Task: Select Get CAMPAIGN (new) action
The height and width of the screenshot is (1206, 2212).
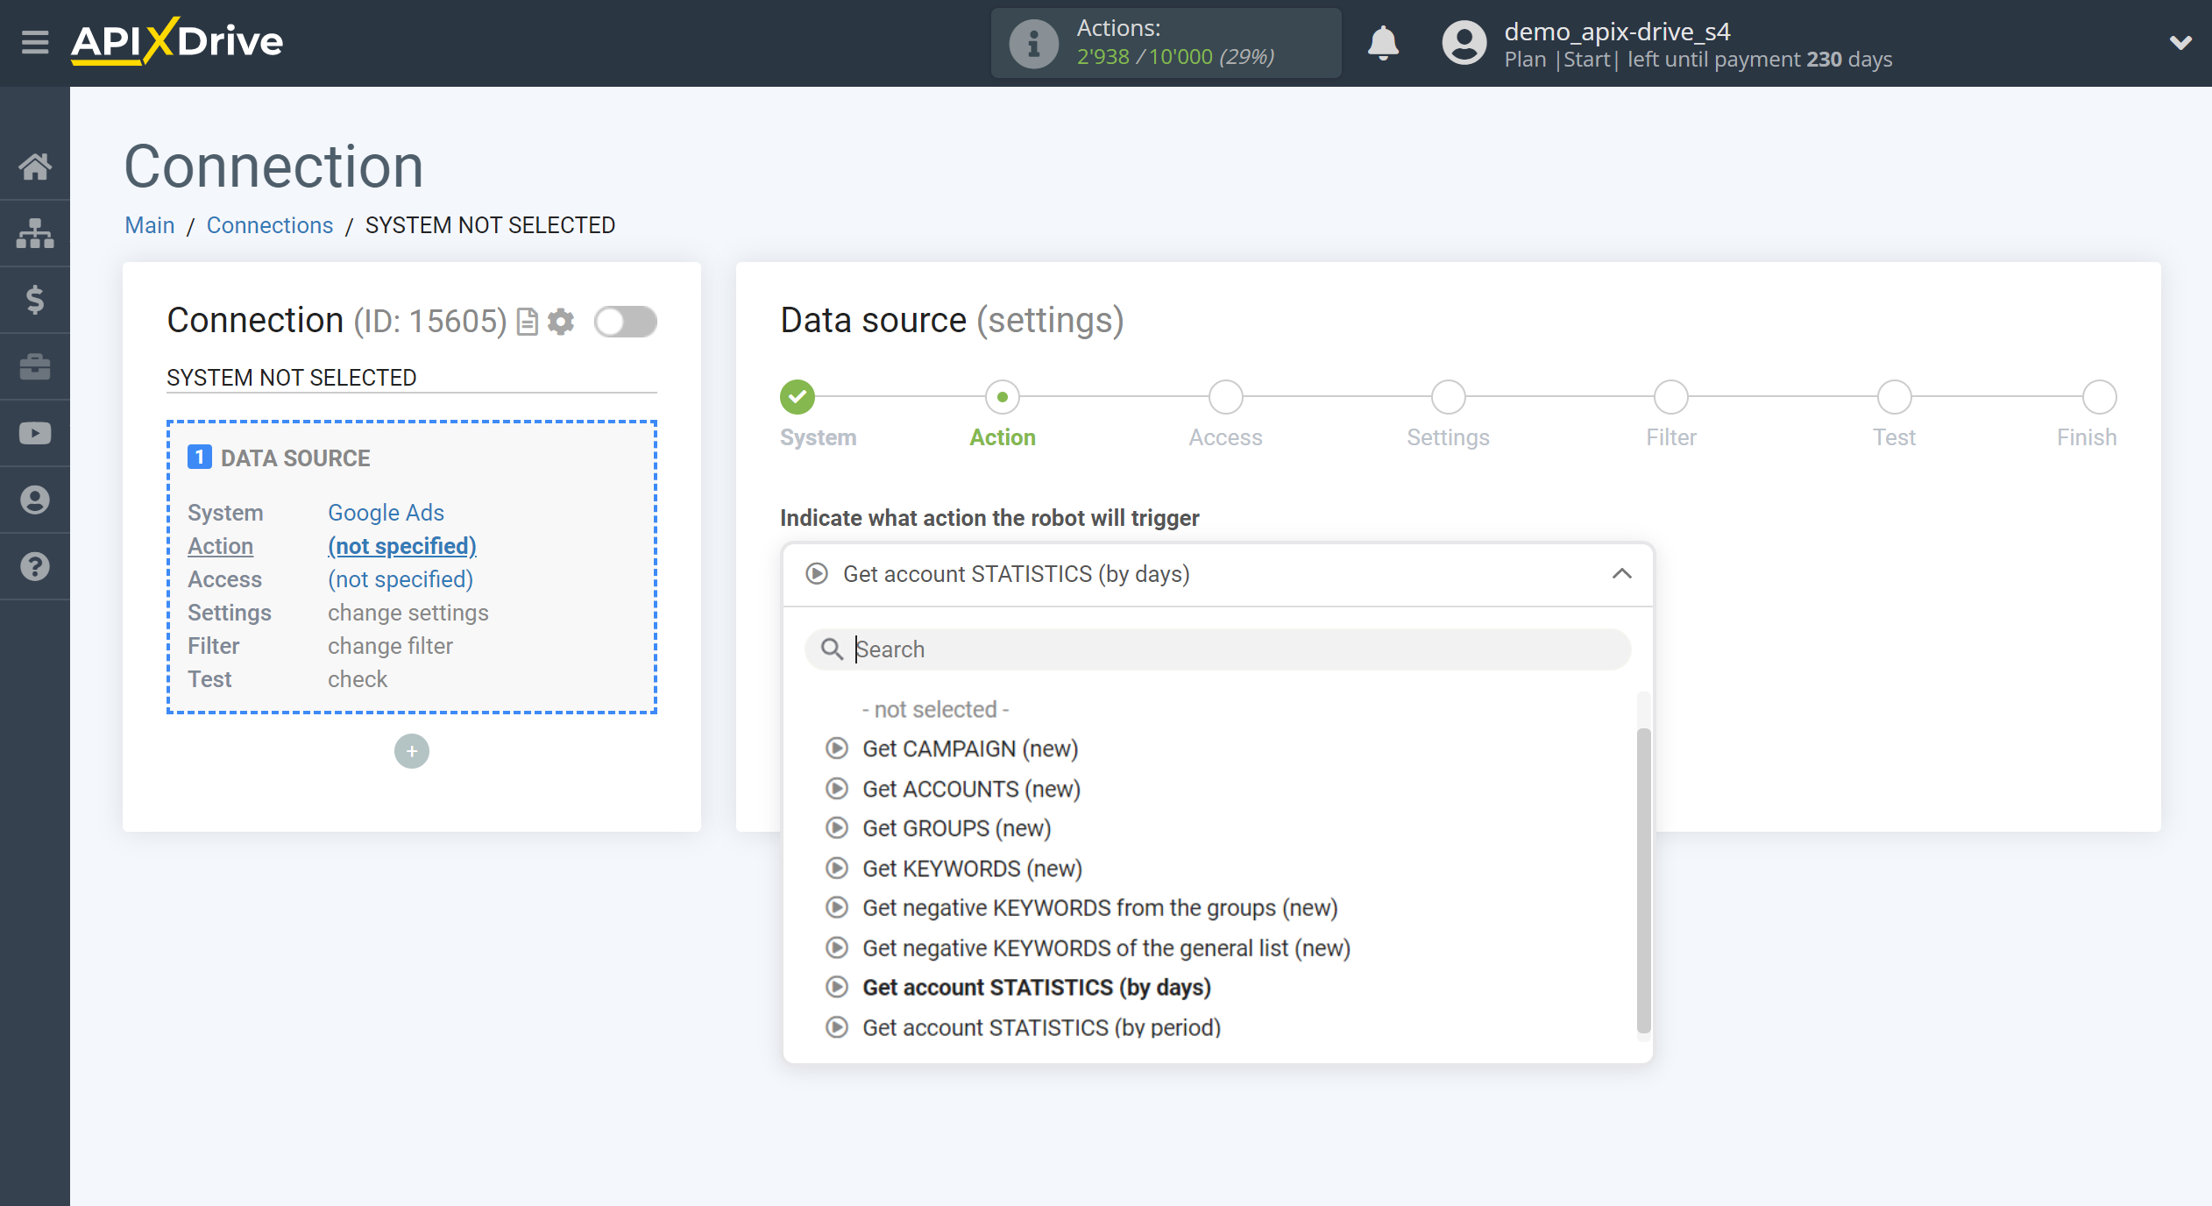Action: 969,748
